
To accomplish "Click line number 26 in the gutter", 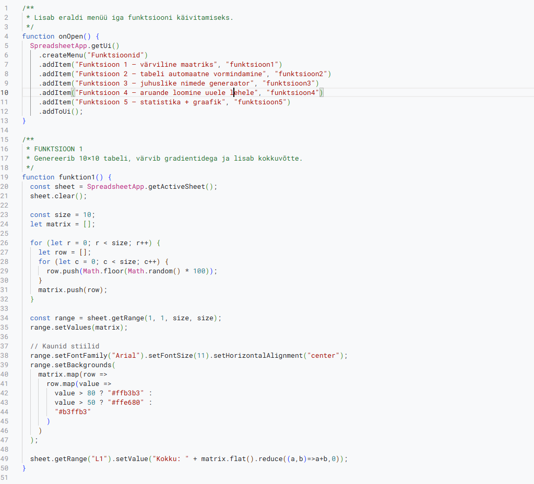I will tap(6, 243).
